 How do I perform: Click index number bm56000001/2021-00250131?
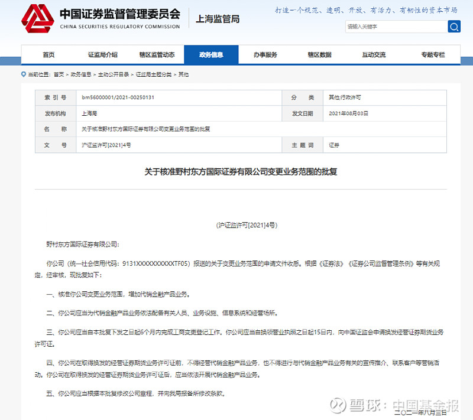pos(118,97)
